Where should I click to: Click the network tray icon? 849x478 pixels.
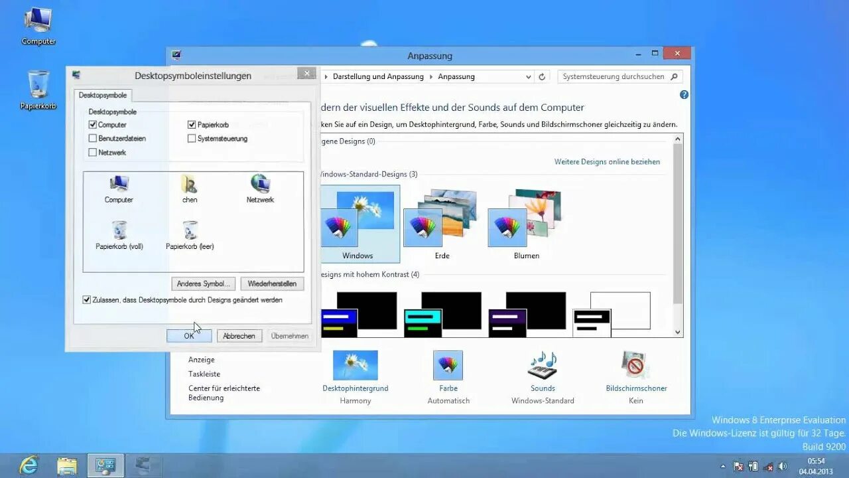click(x=768, y=466)
